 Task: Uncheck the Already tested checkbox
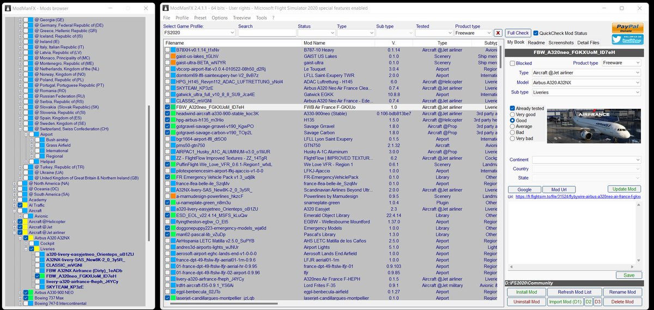(x=512, y=108)
